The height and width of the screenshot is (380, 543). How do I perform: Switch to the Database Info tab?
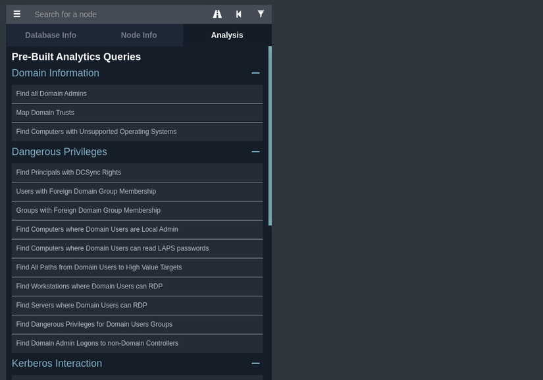[51, 35]
